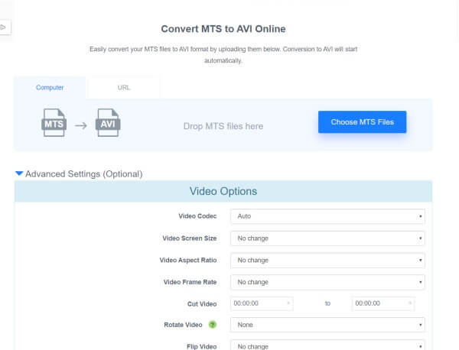Click the Video Codec label
The image size is (459, 350).
click(197, 216)
